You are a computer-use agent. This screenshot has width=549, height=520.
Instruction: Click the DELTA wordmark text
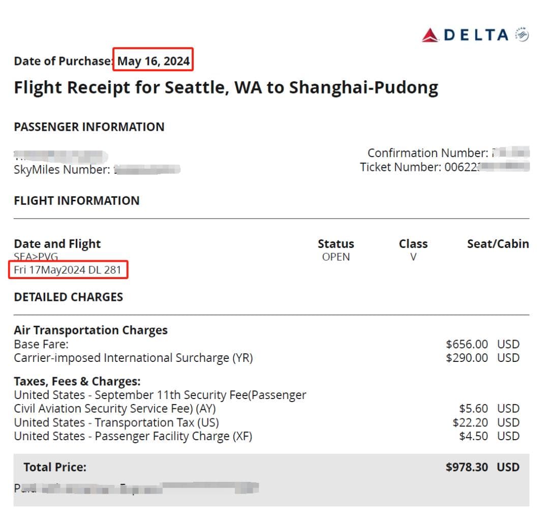click(x=476, y=36)
